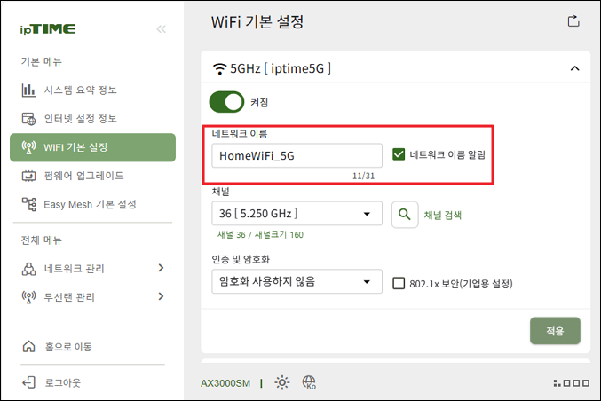Image resolution: width=601 pixels, height=401 pixels.
Task: Open the 인증 및 암호화 dropdown
Action: [297, 281]
